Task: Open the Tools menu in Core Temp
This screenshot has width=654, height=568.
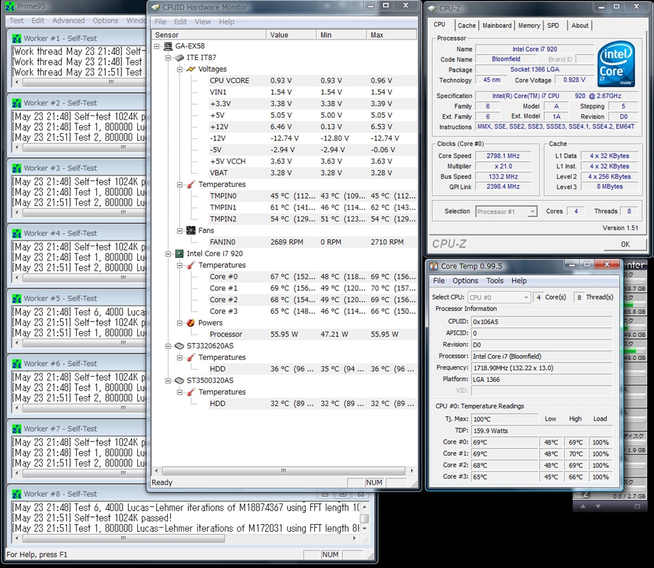Action: point(494,281)
